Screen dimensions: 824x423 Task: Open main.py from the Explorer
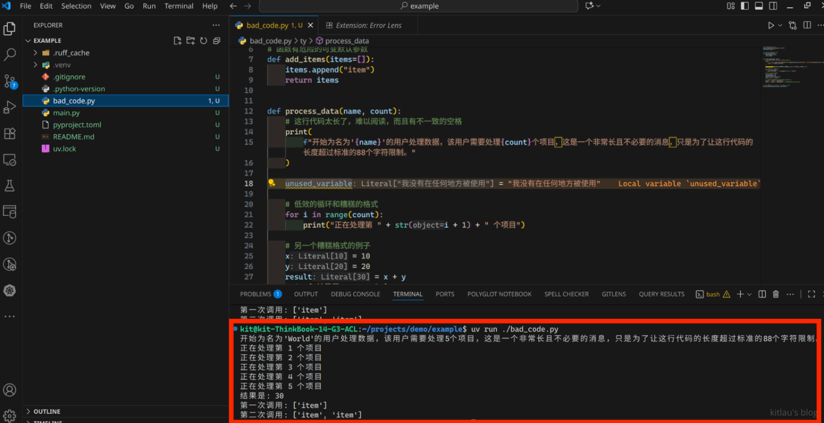66,113
